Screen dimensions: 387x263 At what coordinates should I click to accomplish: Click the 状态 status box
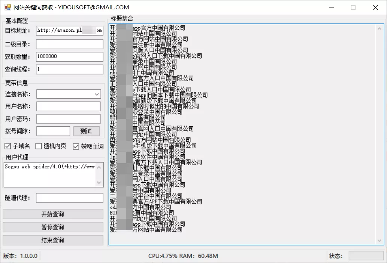(x=366, y=256)
